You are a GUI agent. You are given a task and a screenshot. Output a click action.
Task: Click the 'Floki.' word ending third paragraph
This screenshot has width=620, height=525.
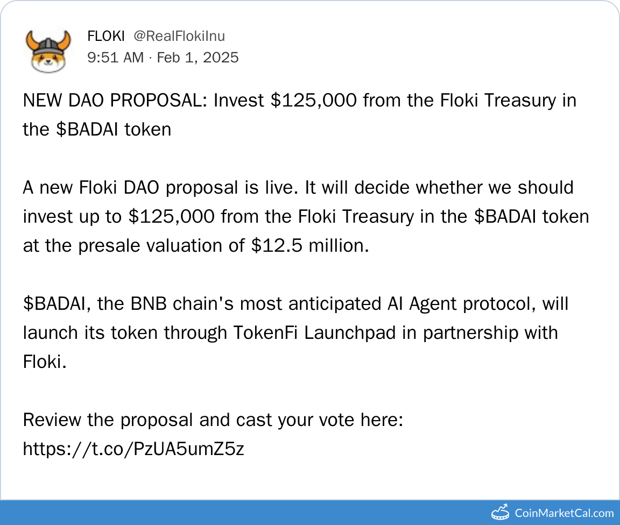(44, 362)
